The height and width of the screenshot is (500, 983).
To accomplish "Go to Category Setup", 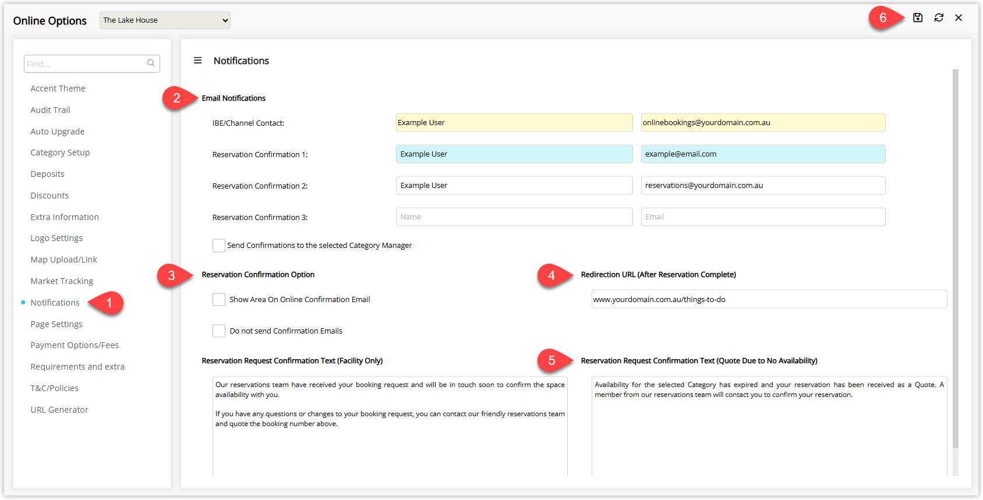I will [60, 153].
